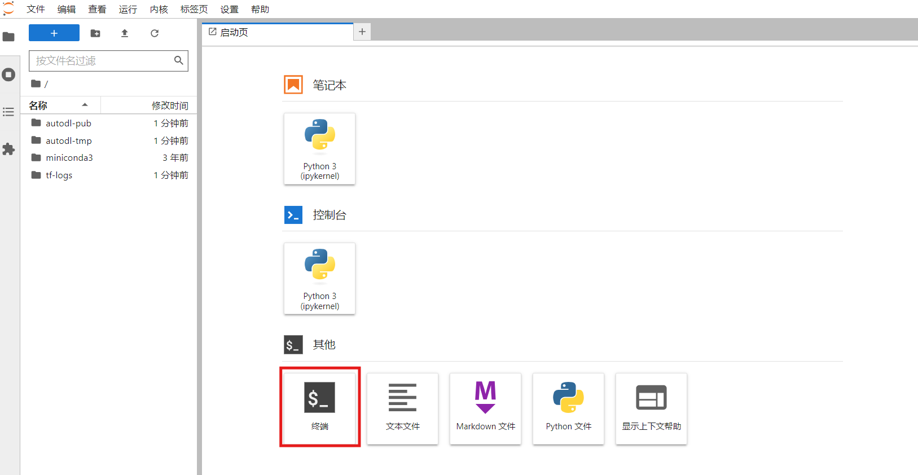918x475 pixels.
Task: Select the miniconda3 folder
Action: click(108, 157)
